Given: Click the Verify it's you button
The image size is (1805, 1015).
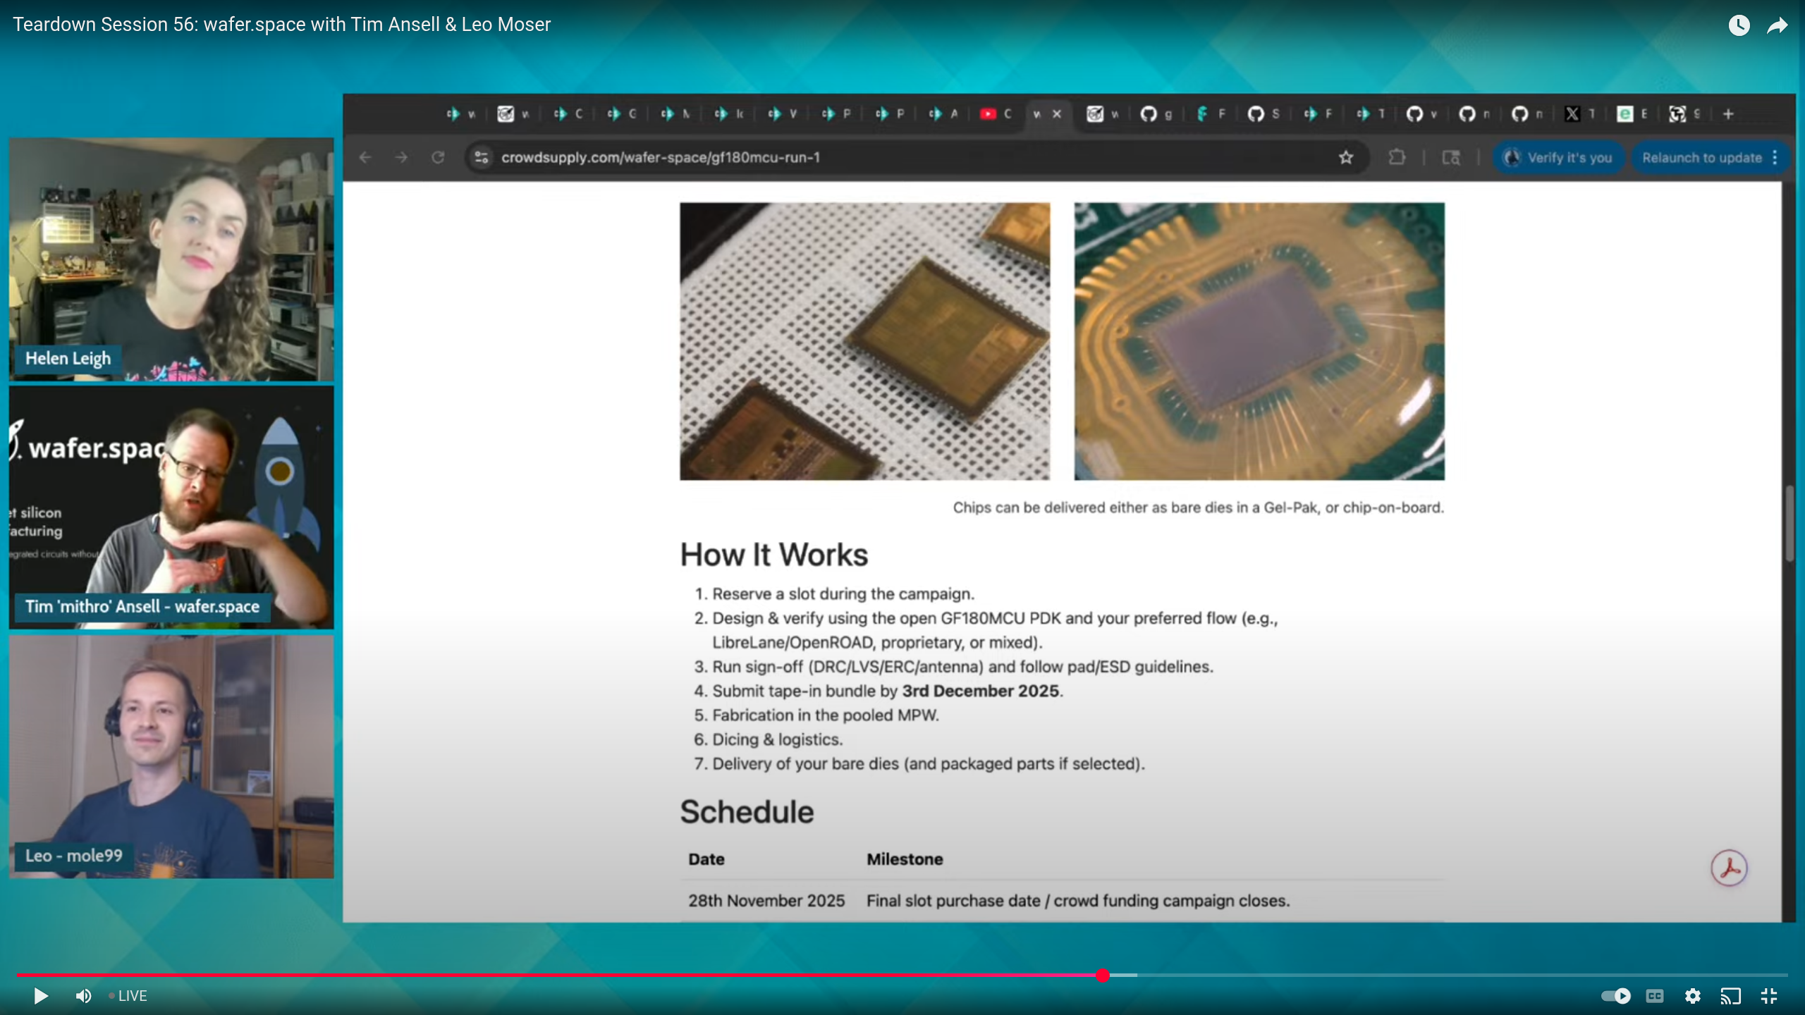Looking at the screenshot, I should [x=1558, y=157].
